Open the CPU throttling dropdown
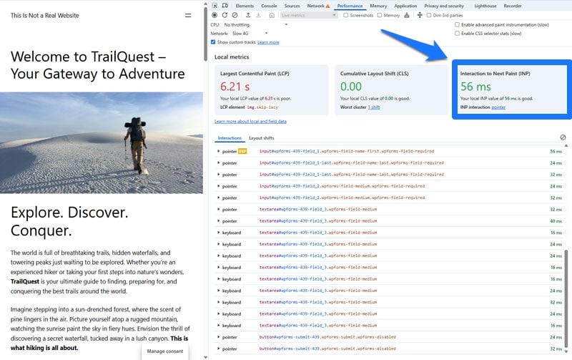572x360 pixels. (256, 24)
